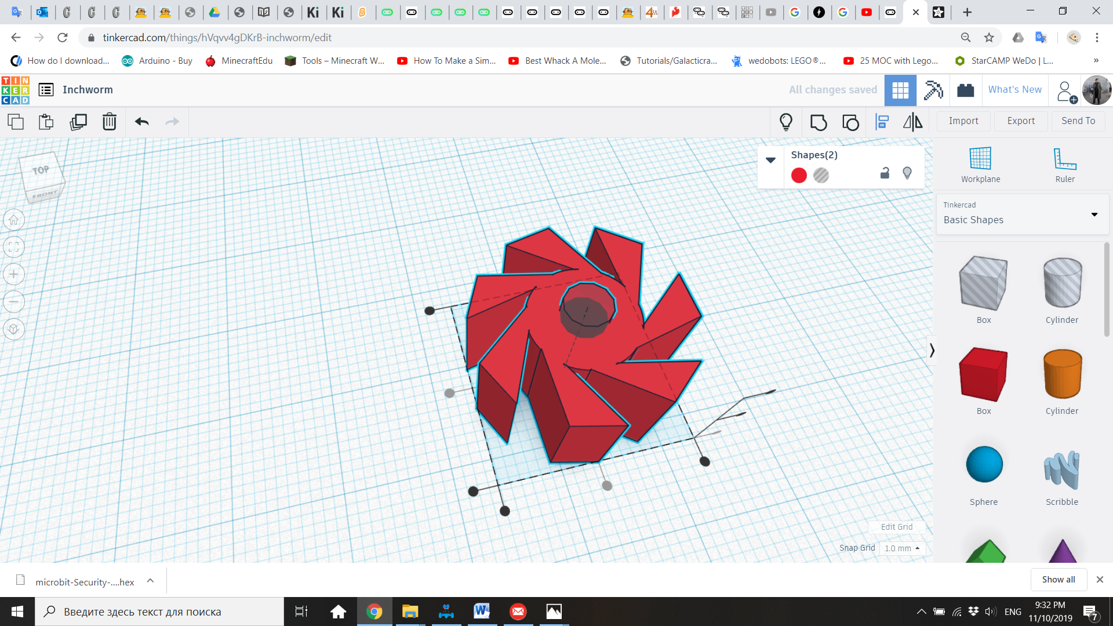Screen dimensions: 1113x626
Task: Open the StarCAMP WeDo bookmark
Action: tap(1003, 60)
